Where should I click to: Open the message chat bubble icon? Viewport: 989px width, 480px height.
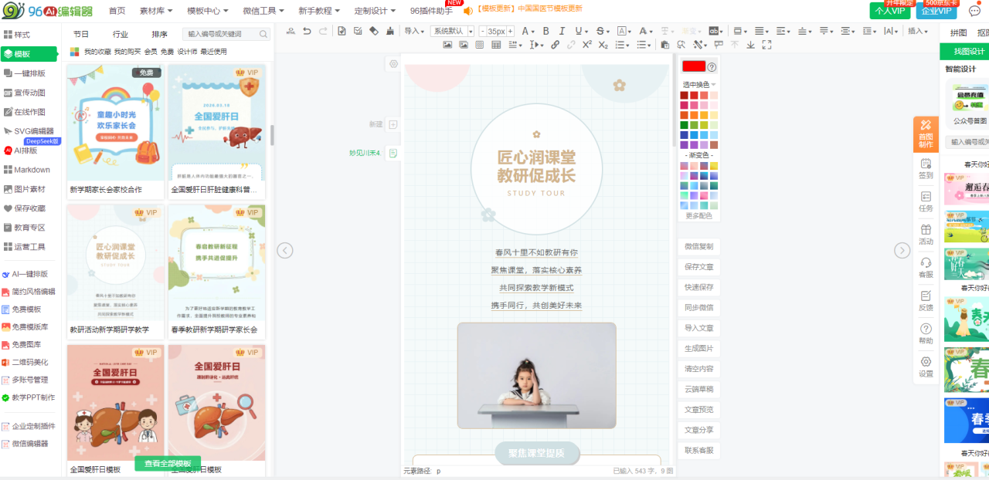974,11
